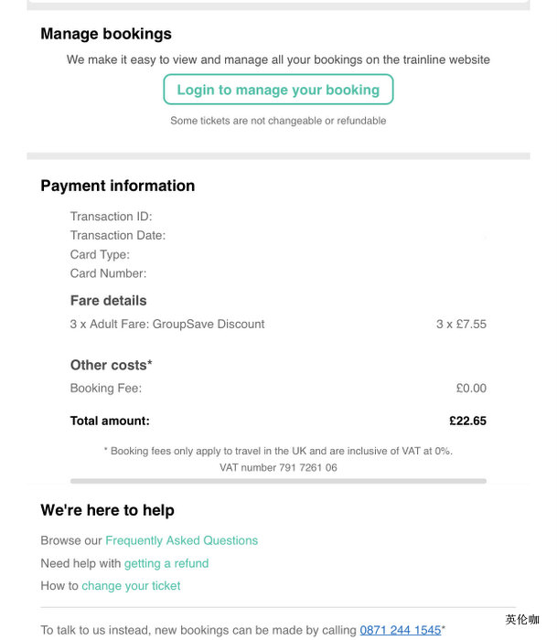Click the Payment information heading
This screenshot has height=640, width=557.
point(118,186)
